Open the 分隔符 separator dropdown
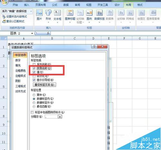Screen dimensions: 161x150 (x=60, y=117)
